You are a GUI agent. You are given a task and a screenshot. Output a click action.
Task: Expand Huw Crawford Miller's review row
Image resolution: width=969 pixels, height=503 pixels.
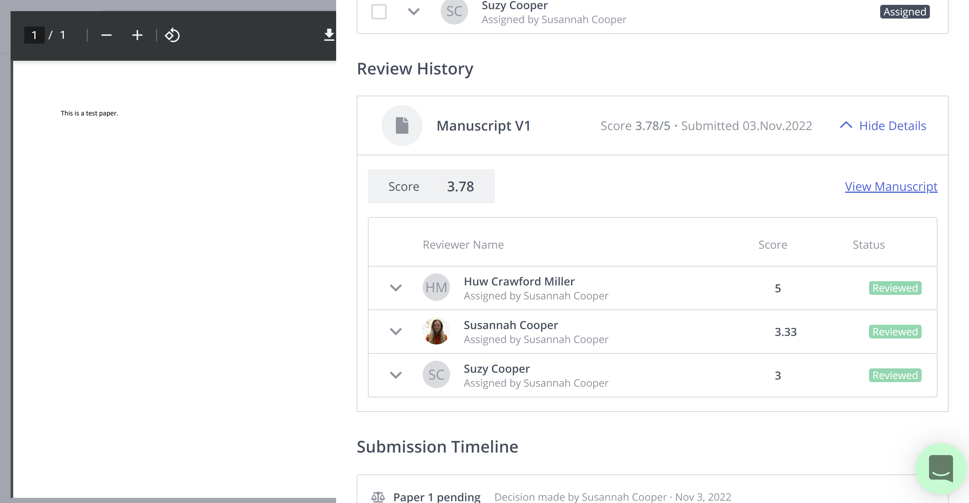click(396, 288)
